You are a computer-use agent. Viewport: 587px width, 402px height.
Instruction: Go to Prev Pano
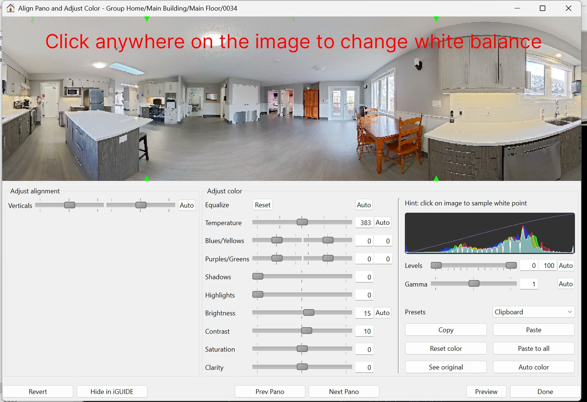(x=270, y=391)
